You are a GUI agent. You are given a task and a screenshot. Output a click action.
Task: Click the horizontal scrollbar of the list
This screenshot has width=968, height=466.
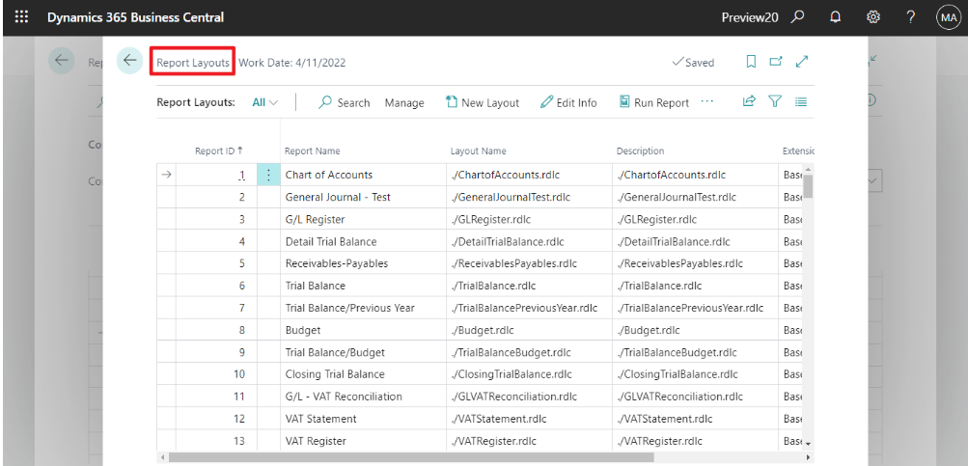pos(410,457)
